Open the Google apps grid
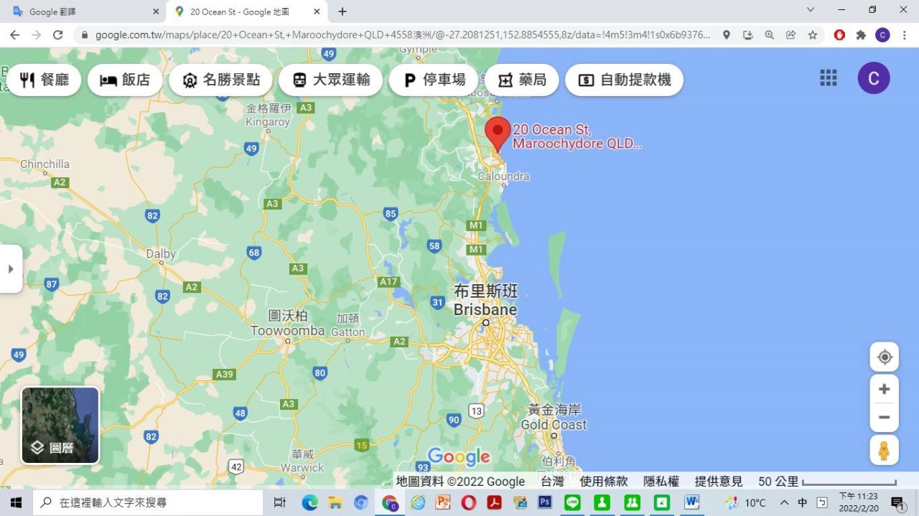Screen dimensions: 919x516 829,78
